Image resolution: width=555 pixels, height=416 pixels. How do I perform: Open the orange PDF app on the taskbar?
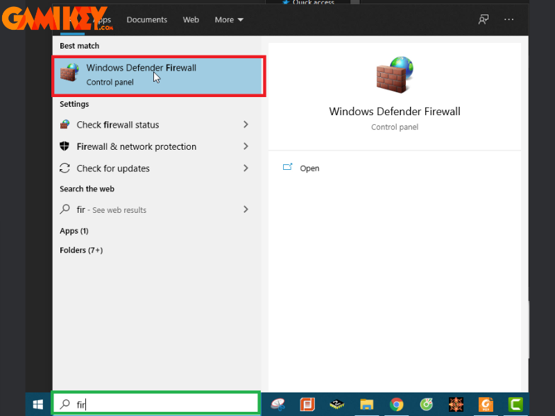pyautogui.click(x=486, y=404)
